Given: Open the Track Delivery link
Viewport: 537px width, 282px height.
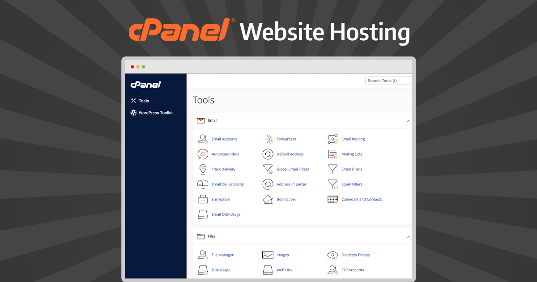Looking at the screenshot, I should coord(223,169).
